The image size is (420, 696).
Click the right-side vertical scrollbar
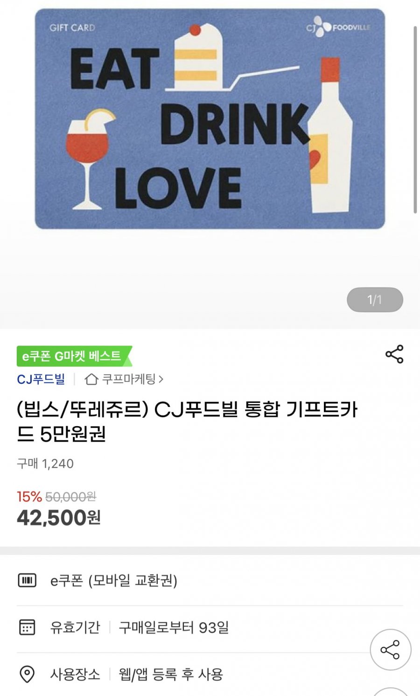(x=415, y=119)
